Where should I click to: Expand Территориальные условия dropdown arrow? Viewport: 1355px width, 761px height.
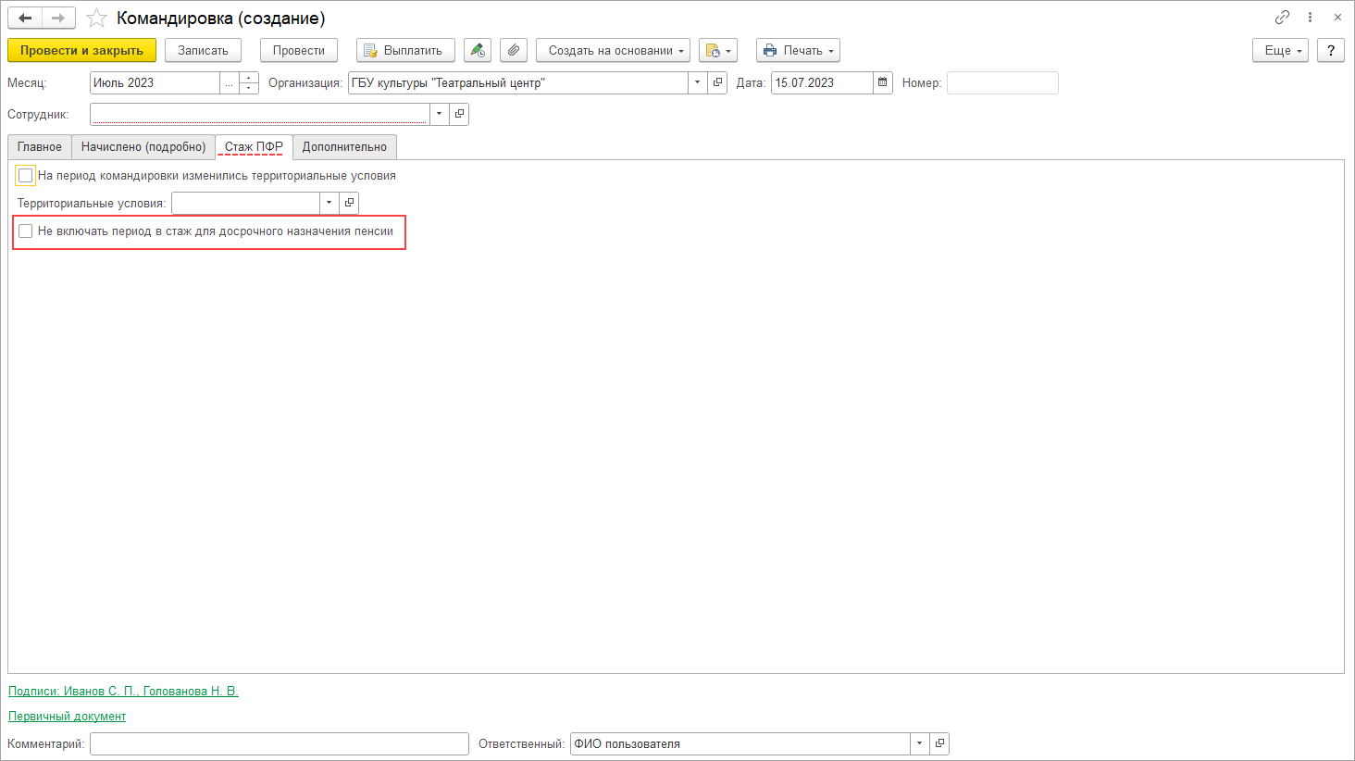click(329, 203)
